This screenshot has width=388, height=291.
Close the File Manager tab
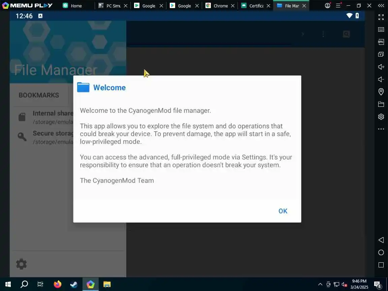(x=304, y=6)
